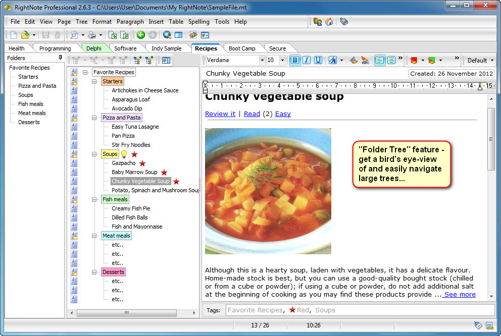
Task: Toggle Italic formatting
Action: tap(306, 60)
